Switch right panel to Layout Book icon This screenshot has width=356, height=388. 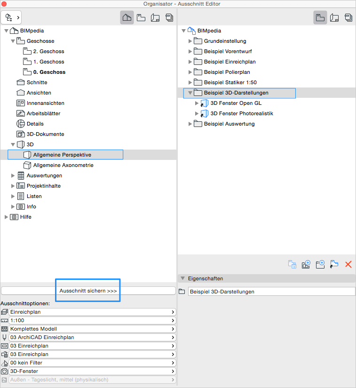click(334, 17)
